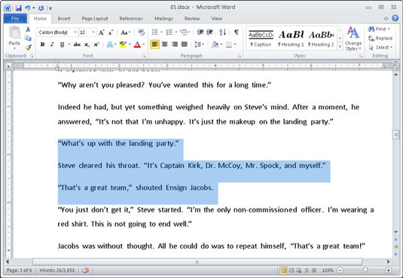Image resolution: width=403 pixels, height=278 pixels.
Task: Click the Sort icon in Paragraph group
Action: 222,32
